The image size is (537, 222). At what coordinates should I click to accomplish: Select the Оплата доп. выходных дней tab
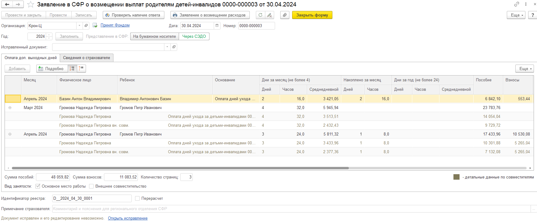(30, 58)
